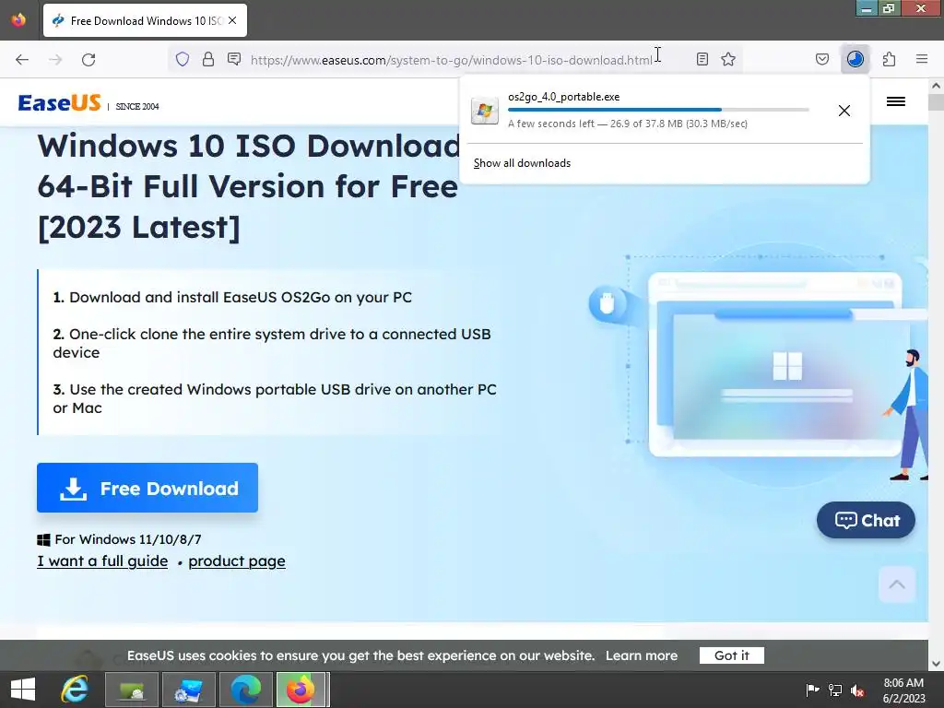Screen dimensions: 944x708
Task: Bookmark this page with star icon
Action: pos(728,59)
